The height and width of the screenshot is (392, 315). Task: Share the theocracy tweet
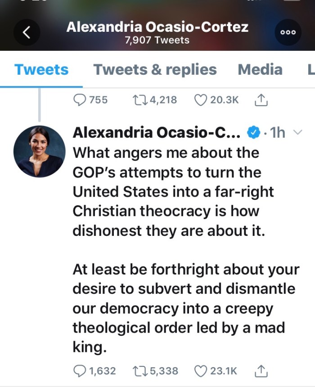pos(261,371)
